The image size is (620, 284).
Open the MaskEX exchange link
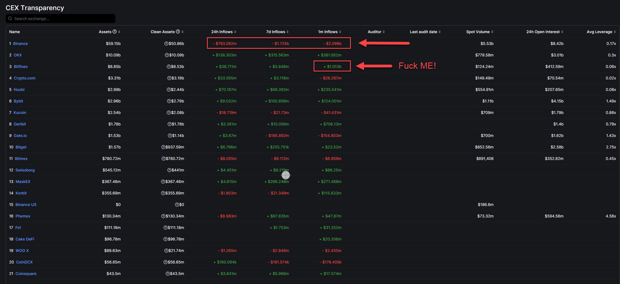(23, 181)
